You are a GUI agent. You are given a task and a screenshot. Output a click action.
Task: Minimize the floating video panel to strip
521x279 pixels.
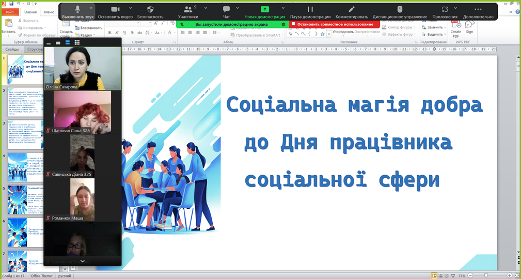(49, 42)
